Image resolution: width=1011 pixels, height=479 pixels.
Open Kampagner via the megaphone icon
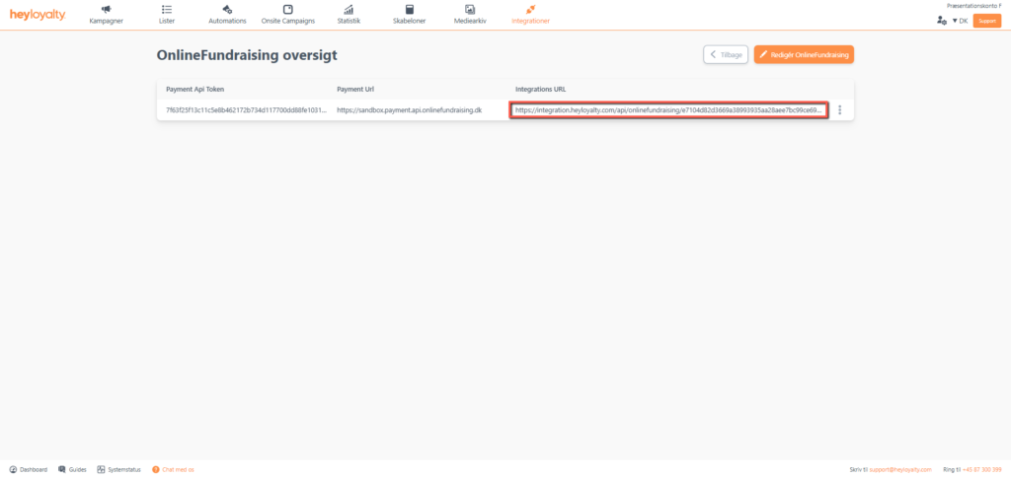pos(106,10)
